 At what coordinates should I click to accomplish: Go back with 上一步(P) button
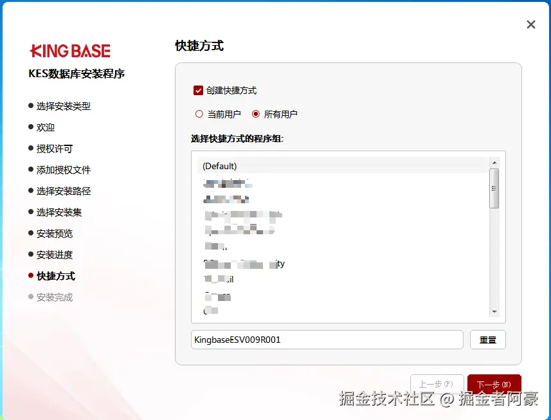pos(437,384)
